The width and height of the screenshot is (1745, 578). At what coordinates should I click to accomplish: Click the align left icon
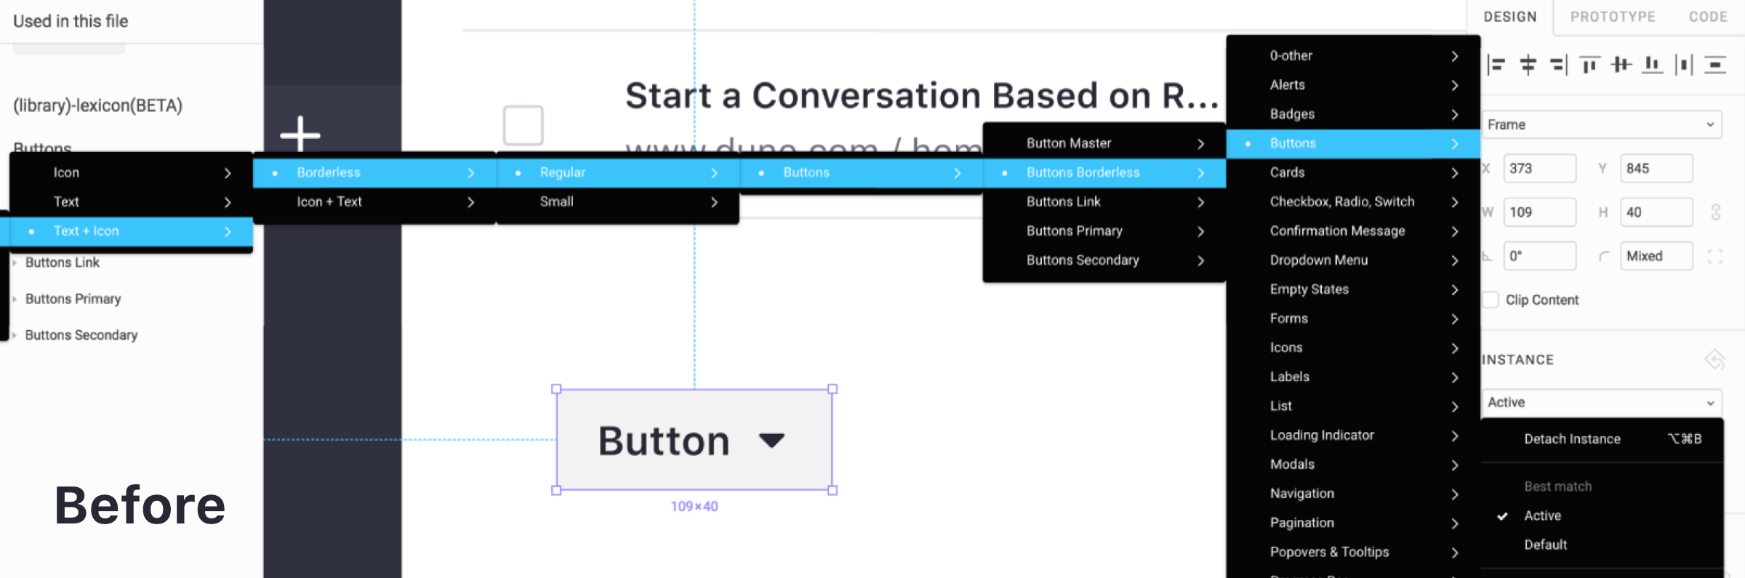(1496, 65)
